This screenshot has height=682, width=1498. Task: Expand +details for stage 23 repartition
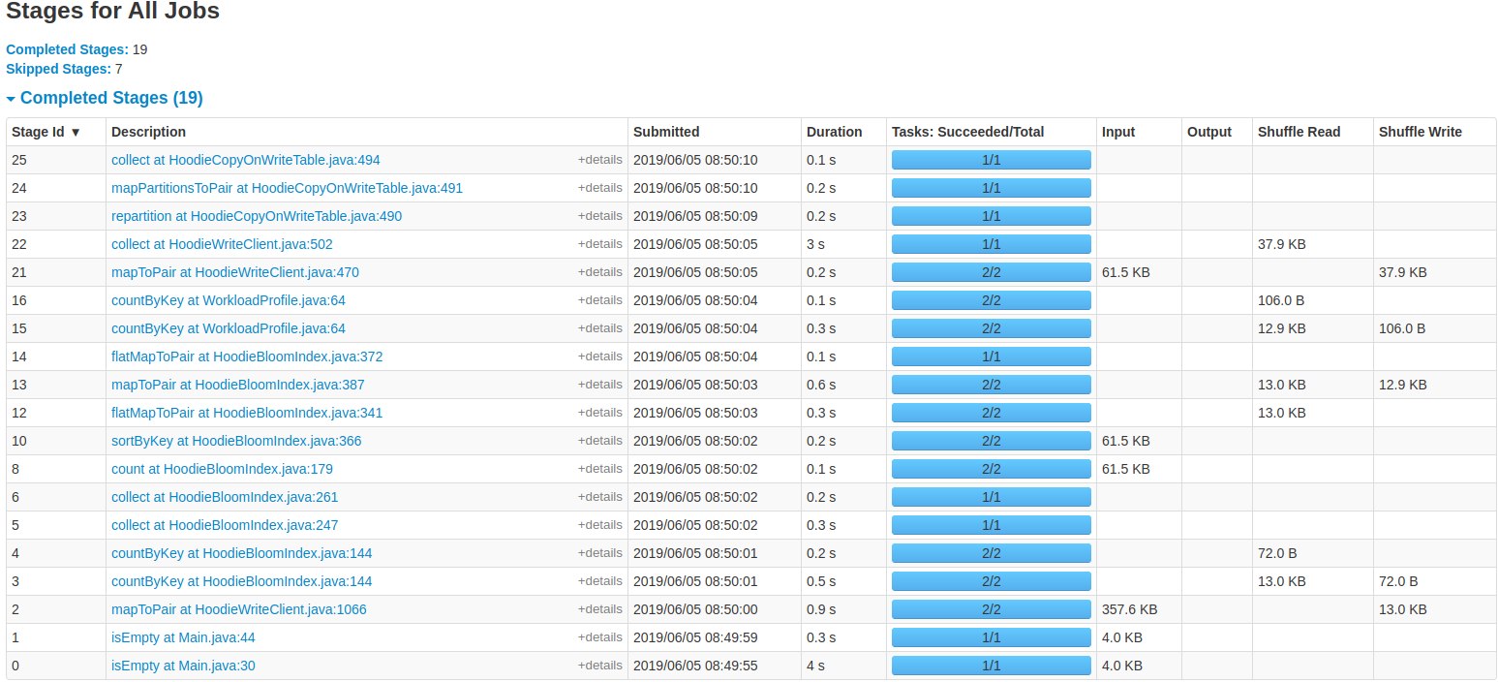[600, 216]
